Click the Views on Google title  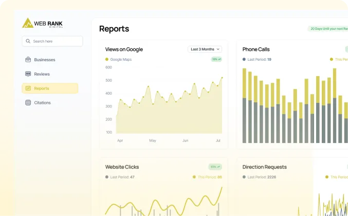coord(124,49)
